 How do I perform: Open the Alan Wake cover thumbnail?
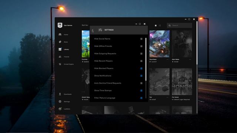point(182,44)
